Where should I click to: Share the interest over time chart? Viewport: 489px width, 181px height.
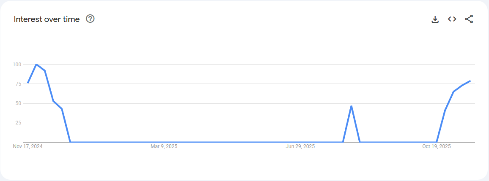(x=469, y=19)
